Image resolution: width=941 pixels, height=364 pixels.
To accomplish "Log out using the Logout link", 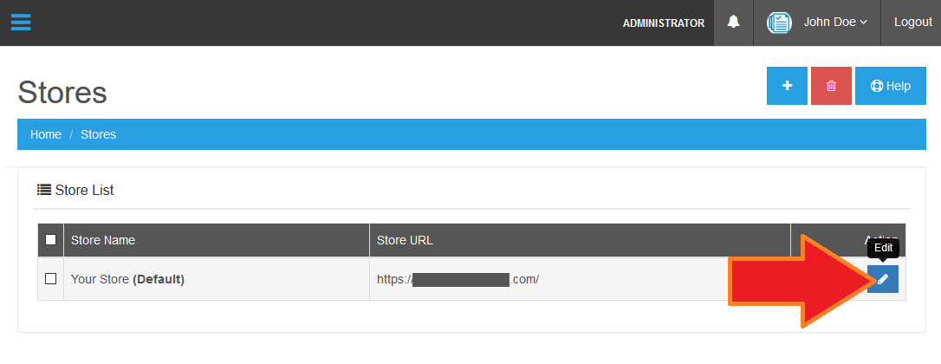I will 912,23.
